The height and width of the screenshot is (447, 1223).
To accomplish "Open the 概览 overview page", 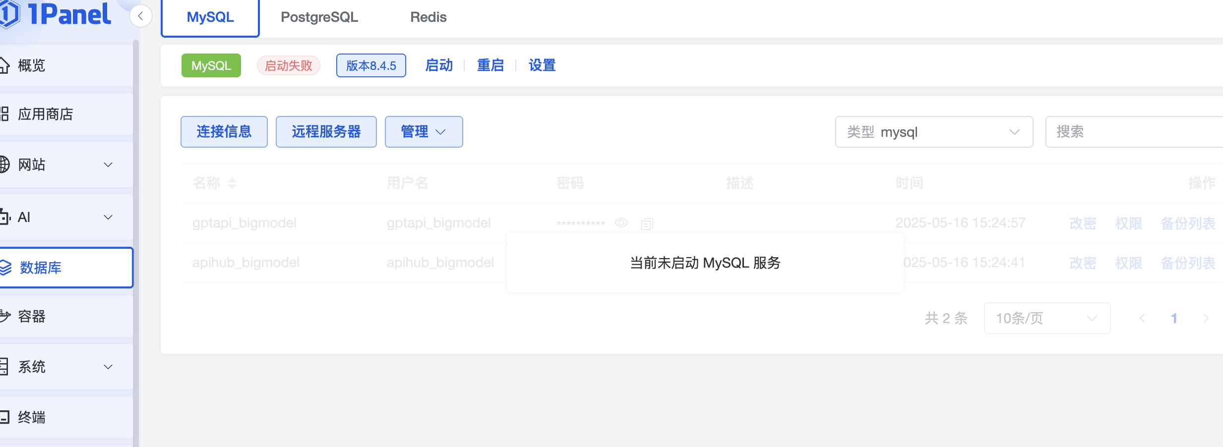I will point(66,65).
